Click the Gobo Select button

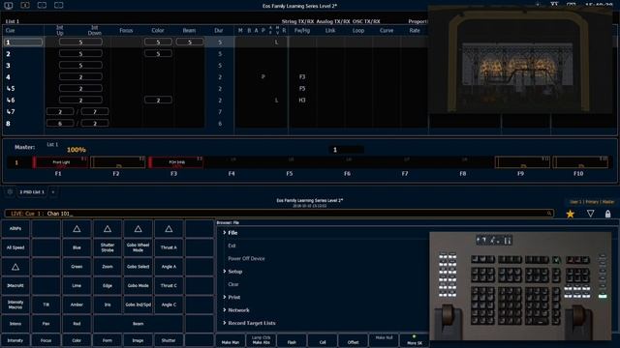(138, 267)
